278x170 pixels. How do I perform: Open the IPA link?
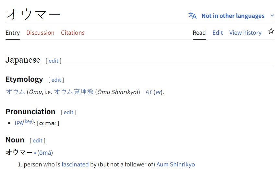pyautogui.click(x=19, y=123)
